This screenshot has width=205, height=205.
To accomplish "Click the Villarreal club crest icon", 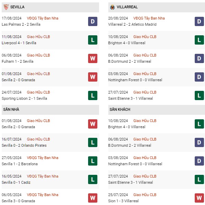I will [112, 7].
